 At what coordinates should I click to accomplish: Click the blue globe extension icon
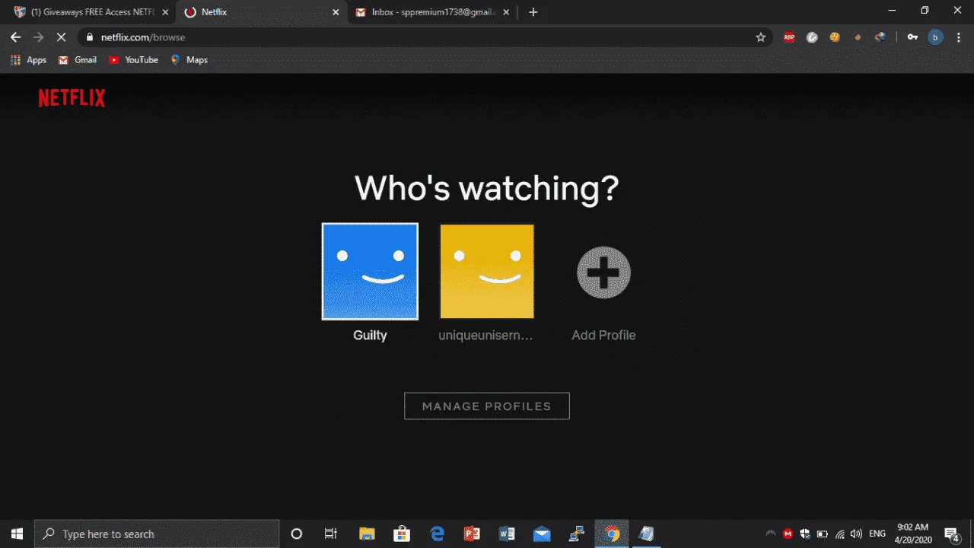pos(880,37)
